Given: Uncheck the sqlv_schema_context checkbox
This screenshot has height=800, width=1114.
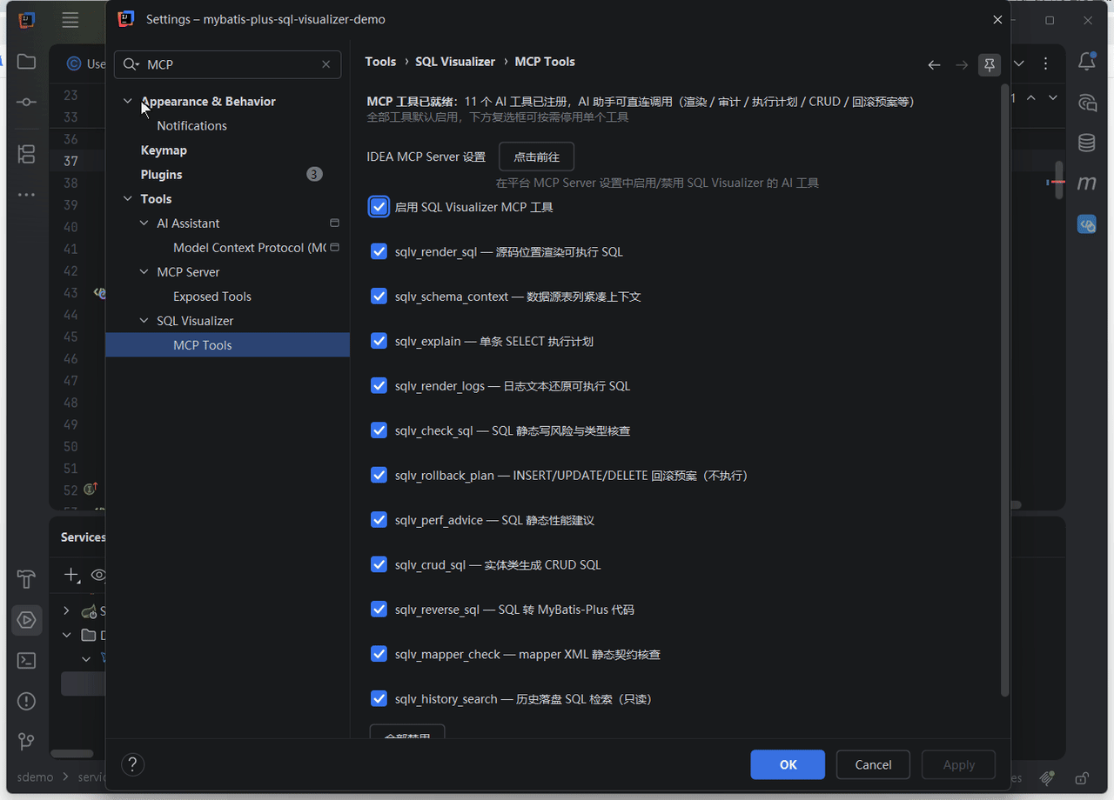Looking at the screenshot, I should pos(379,297).
